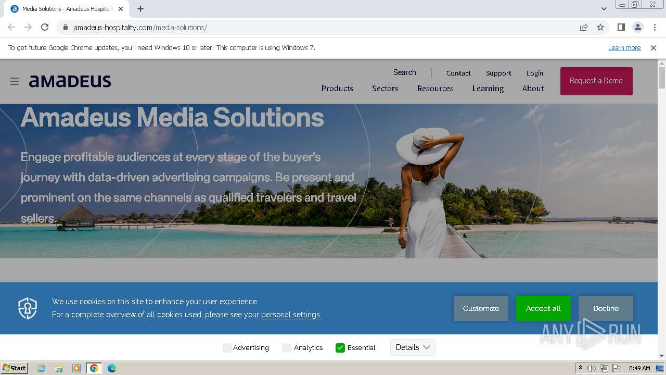This screenshot has width=666, height=375.
Task: Click the site padlock icon
Action: click(x=65, y=27)
